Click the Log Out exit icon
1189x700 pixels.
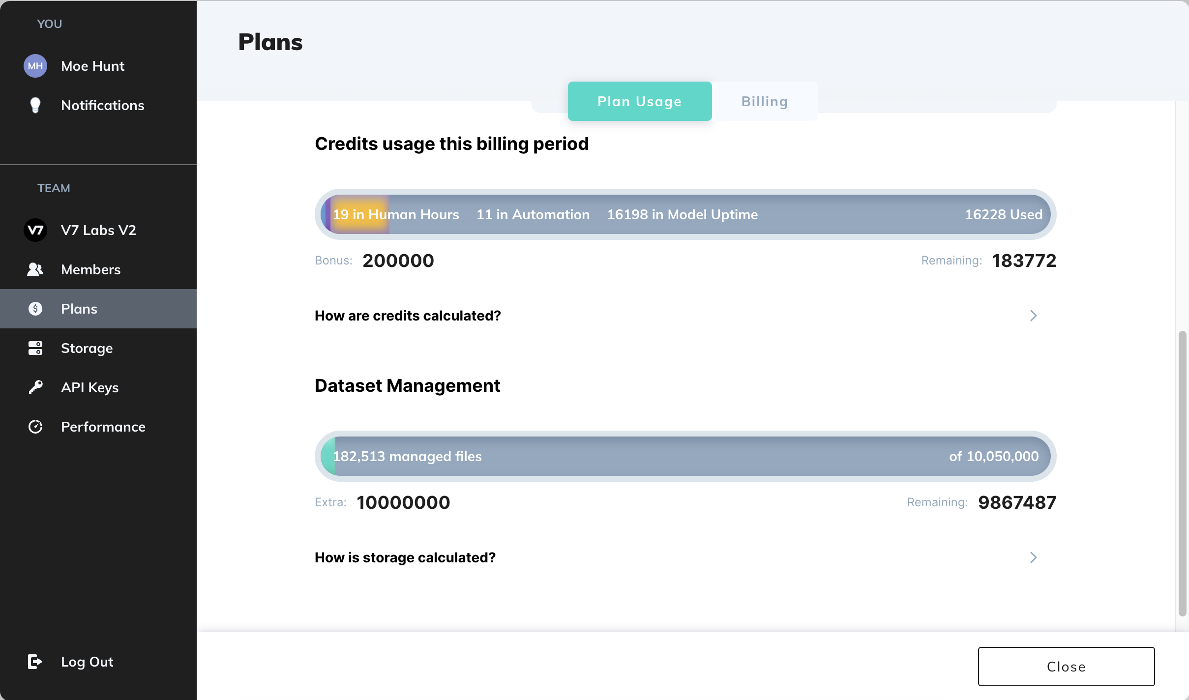coord(35,662)
